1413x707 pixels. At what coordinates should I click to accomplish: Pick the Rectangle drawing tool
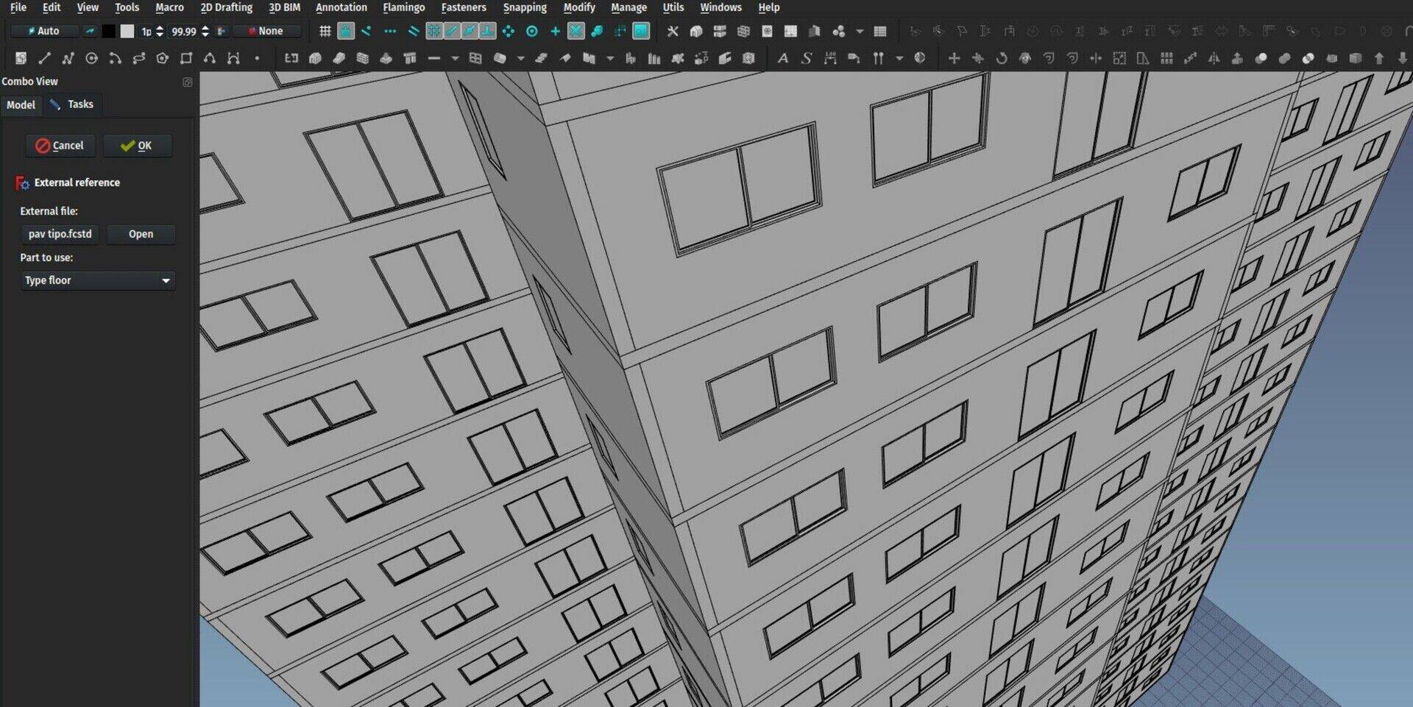pyautogui.click(x=186, y=58)
